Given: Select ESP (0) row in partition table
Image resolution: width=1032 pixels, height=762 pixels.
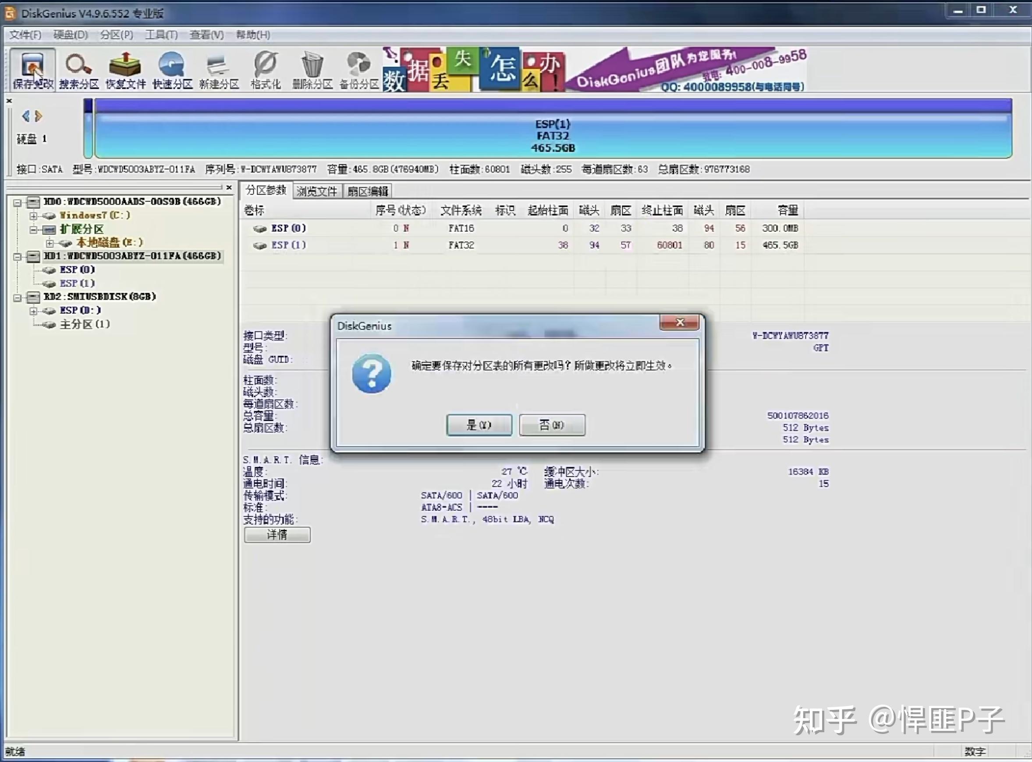Looking at the screenshot, I should pos(521,228).
